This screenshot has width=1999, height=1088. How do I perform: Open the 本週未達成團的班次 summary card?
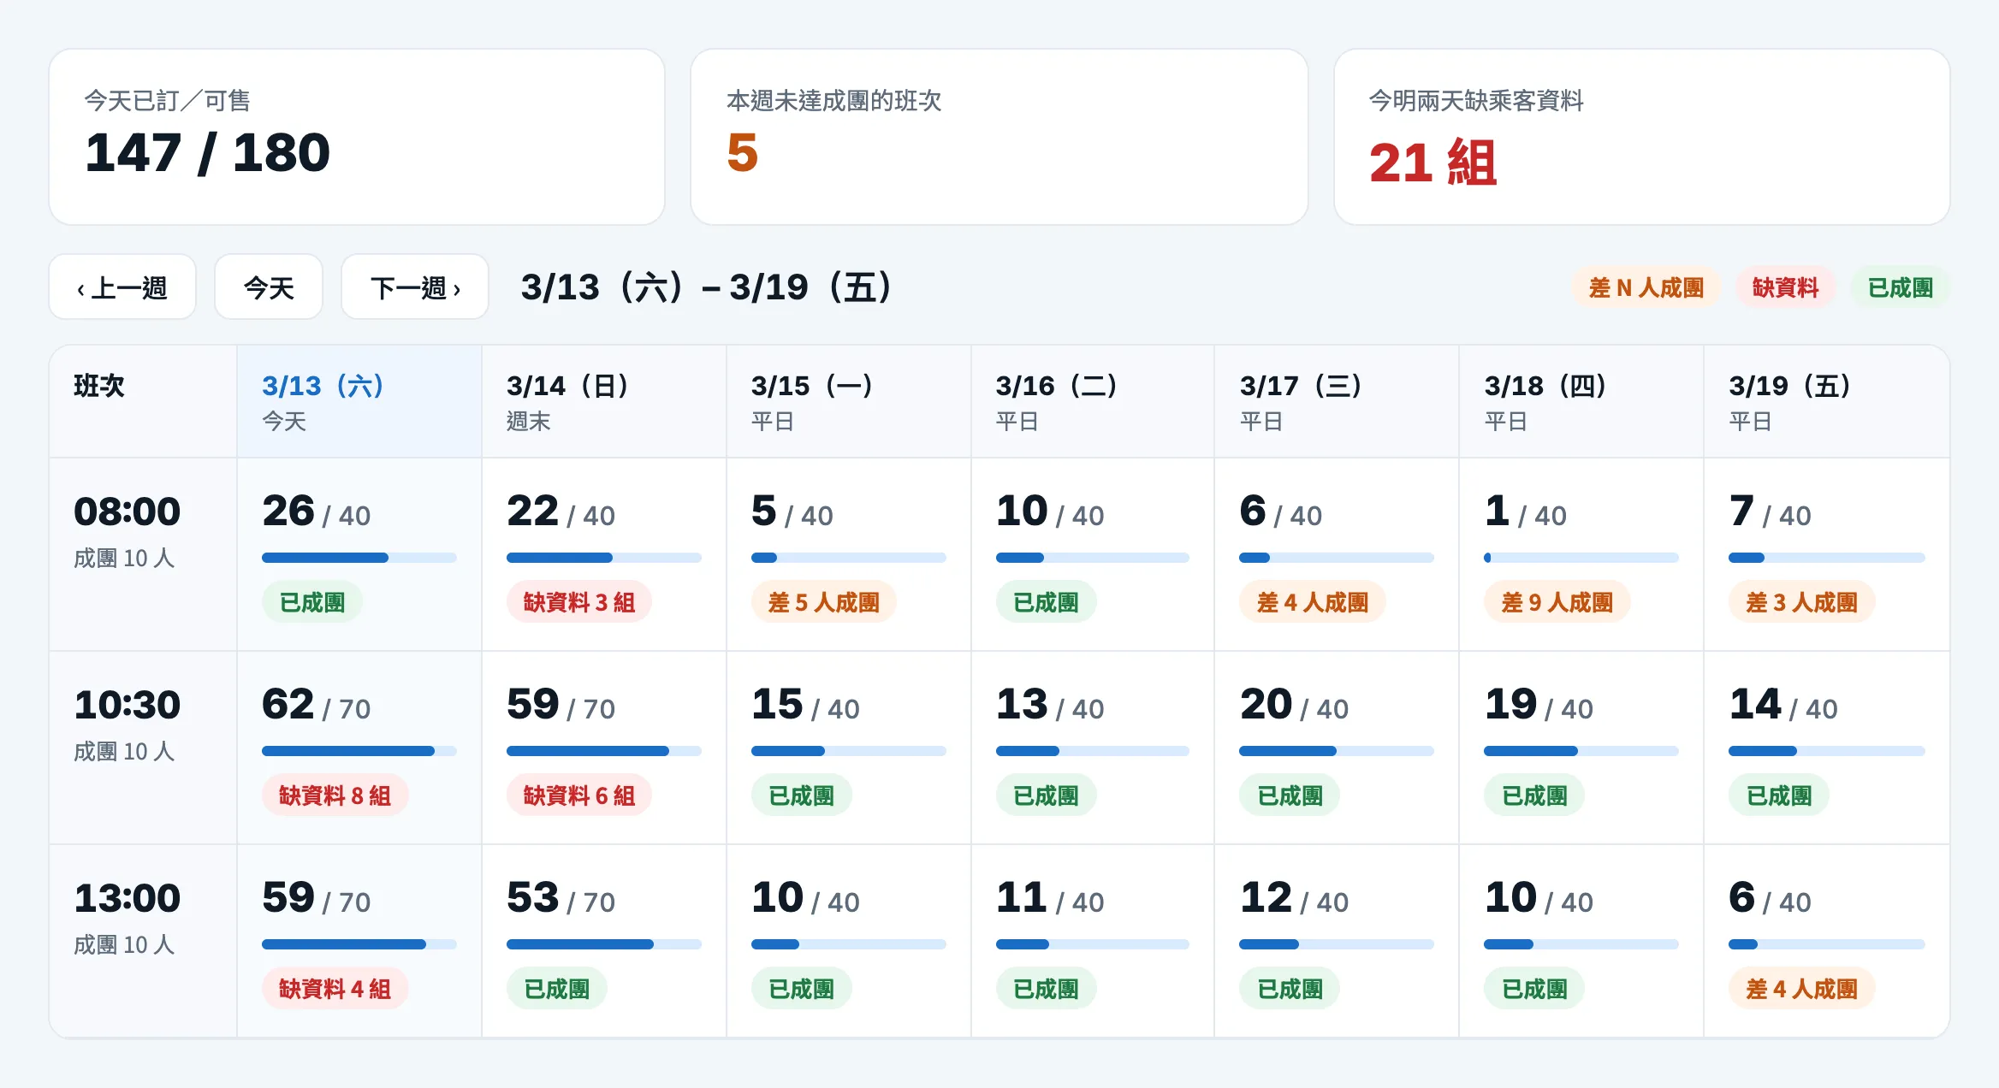click(x=999, y=137)
